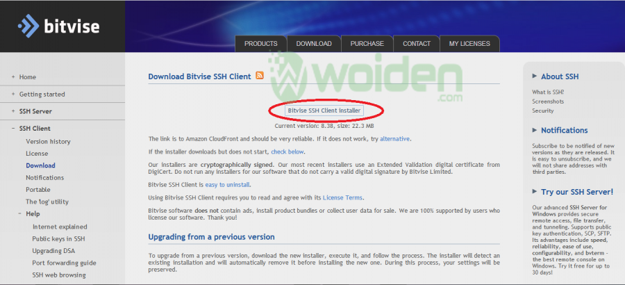This screenshot has width=625, height=285.
Task: Open the License sidebar page
Action: (37, 154)
